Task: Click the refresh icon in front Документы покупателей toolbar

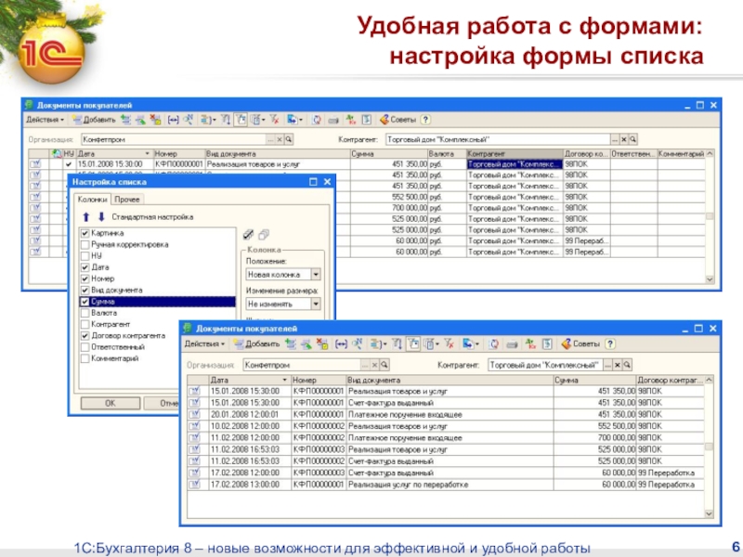Action: [494, 344]
